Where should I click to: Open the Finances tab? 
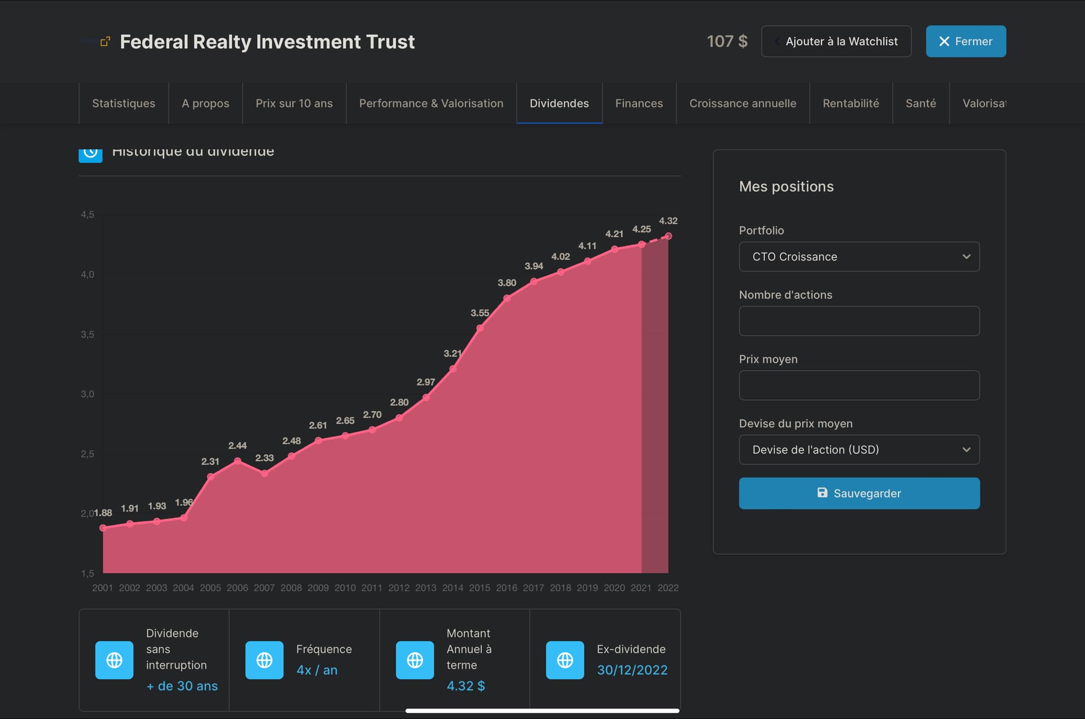pyautogui.click(x=639, y=103)
